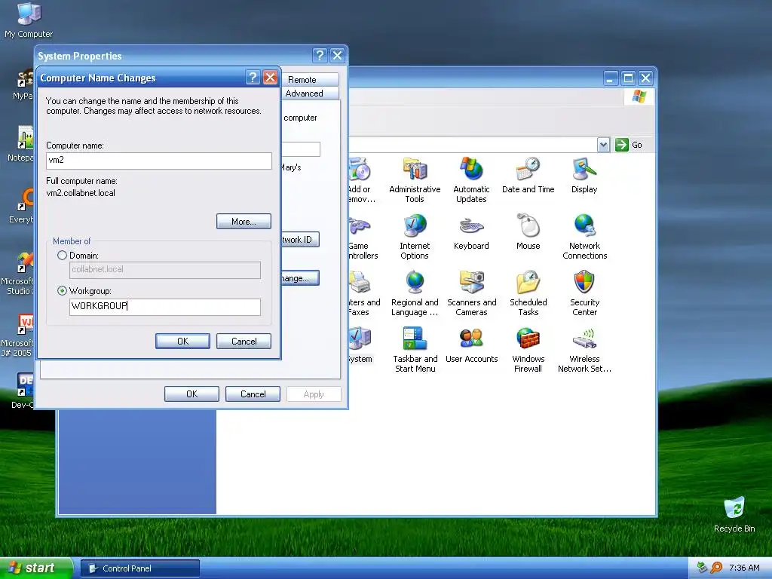Click the Change... button in System Properties
Viewport: 772px width, 579px height.
tap(300, 278)
